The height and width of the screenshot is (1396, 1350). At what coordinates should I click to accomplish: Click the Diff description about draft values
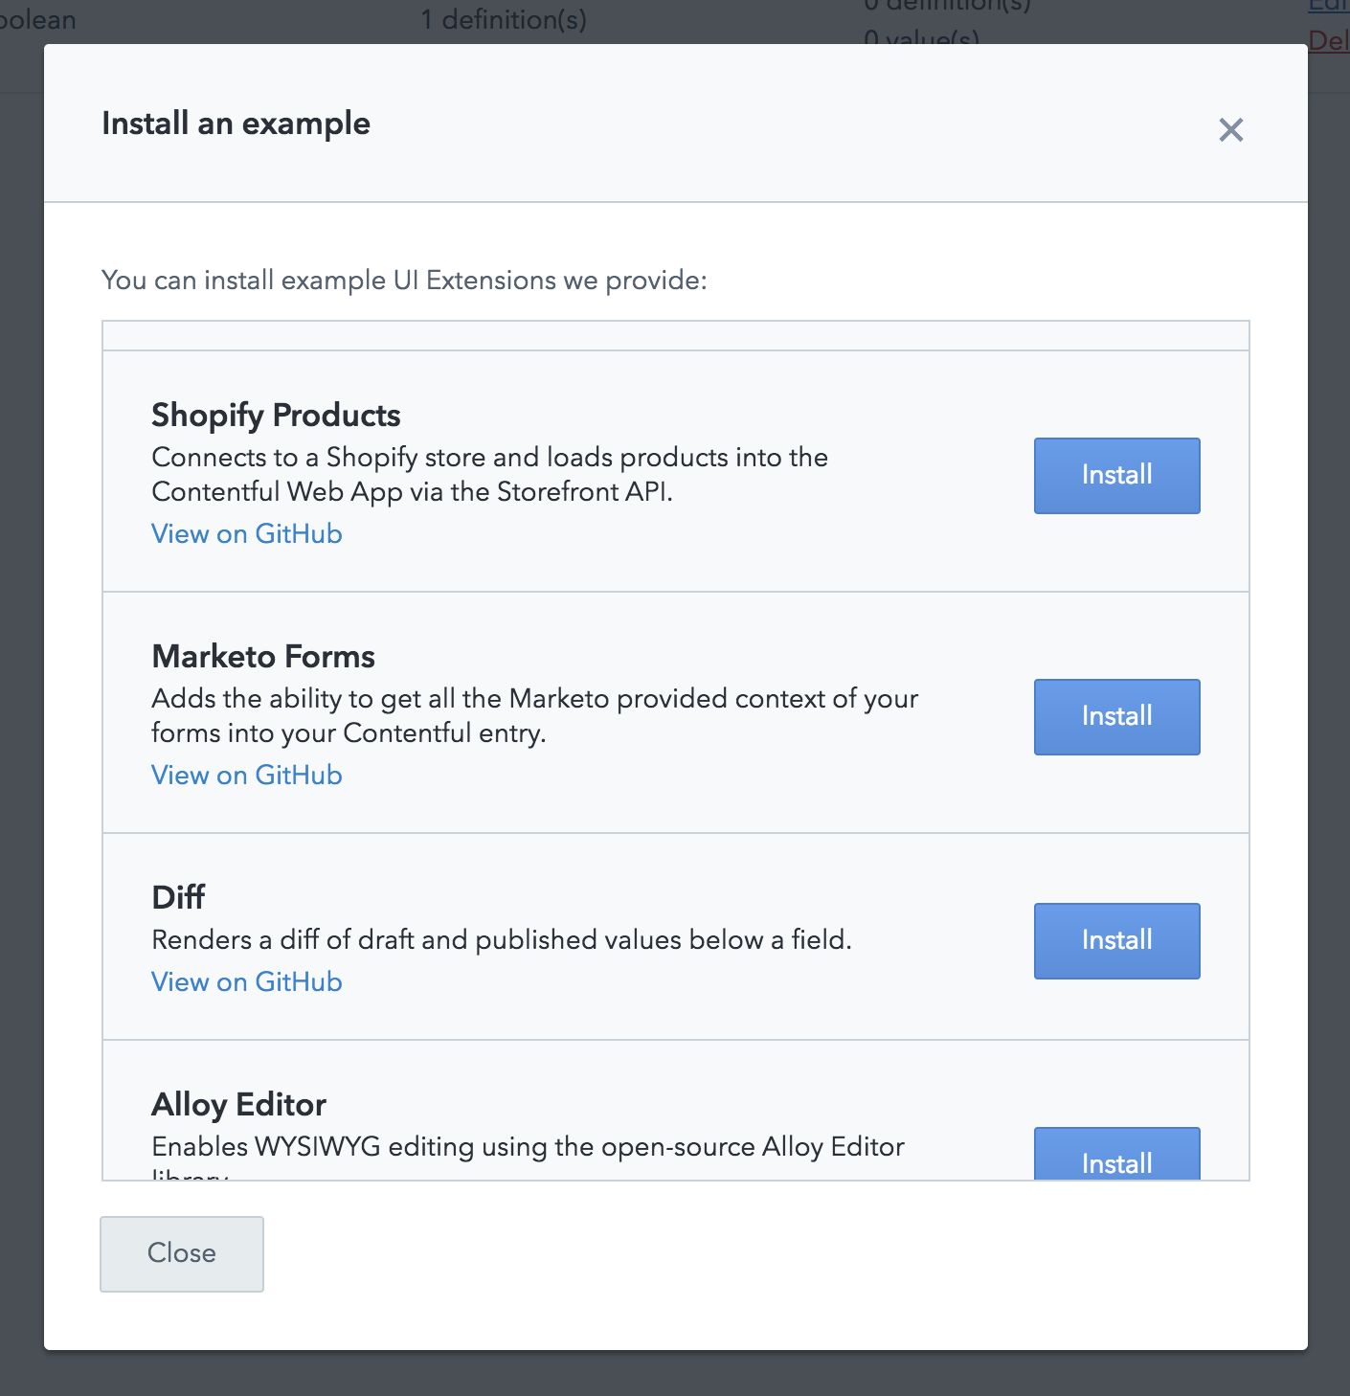[x=502, y=940]
